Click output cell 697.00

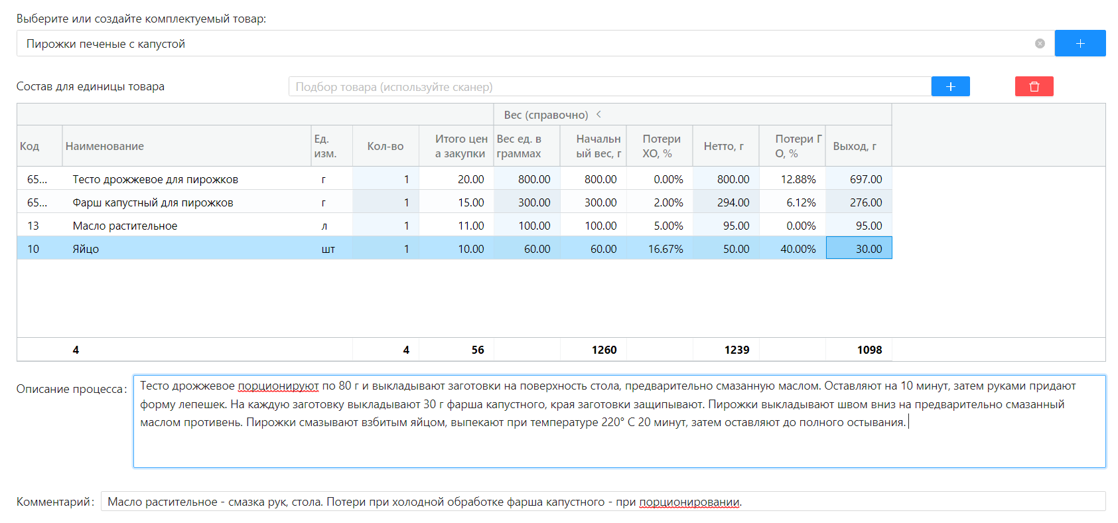(859, 179)
